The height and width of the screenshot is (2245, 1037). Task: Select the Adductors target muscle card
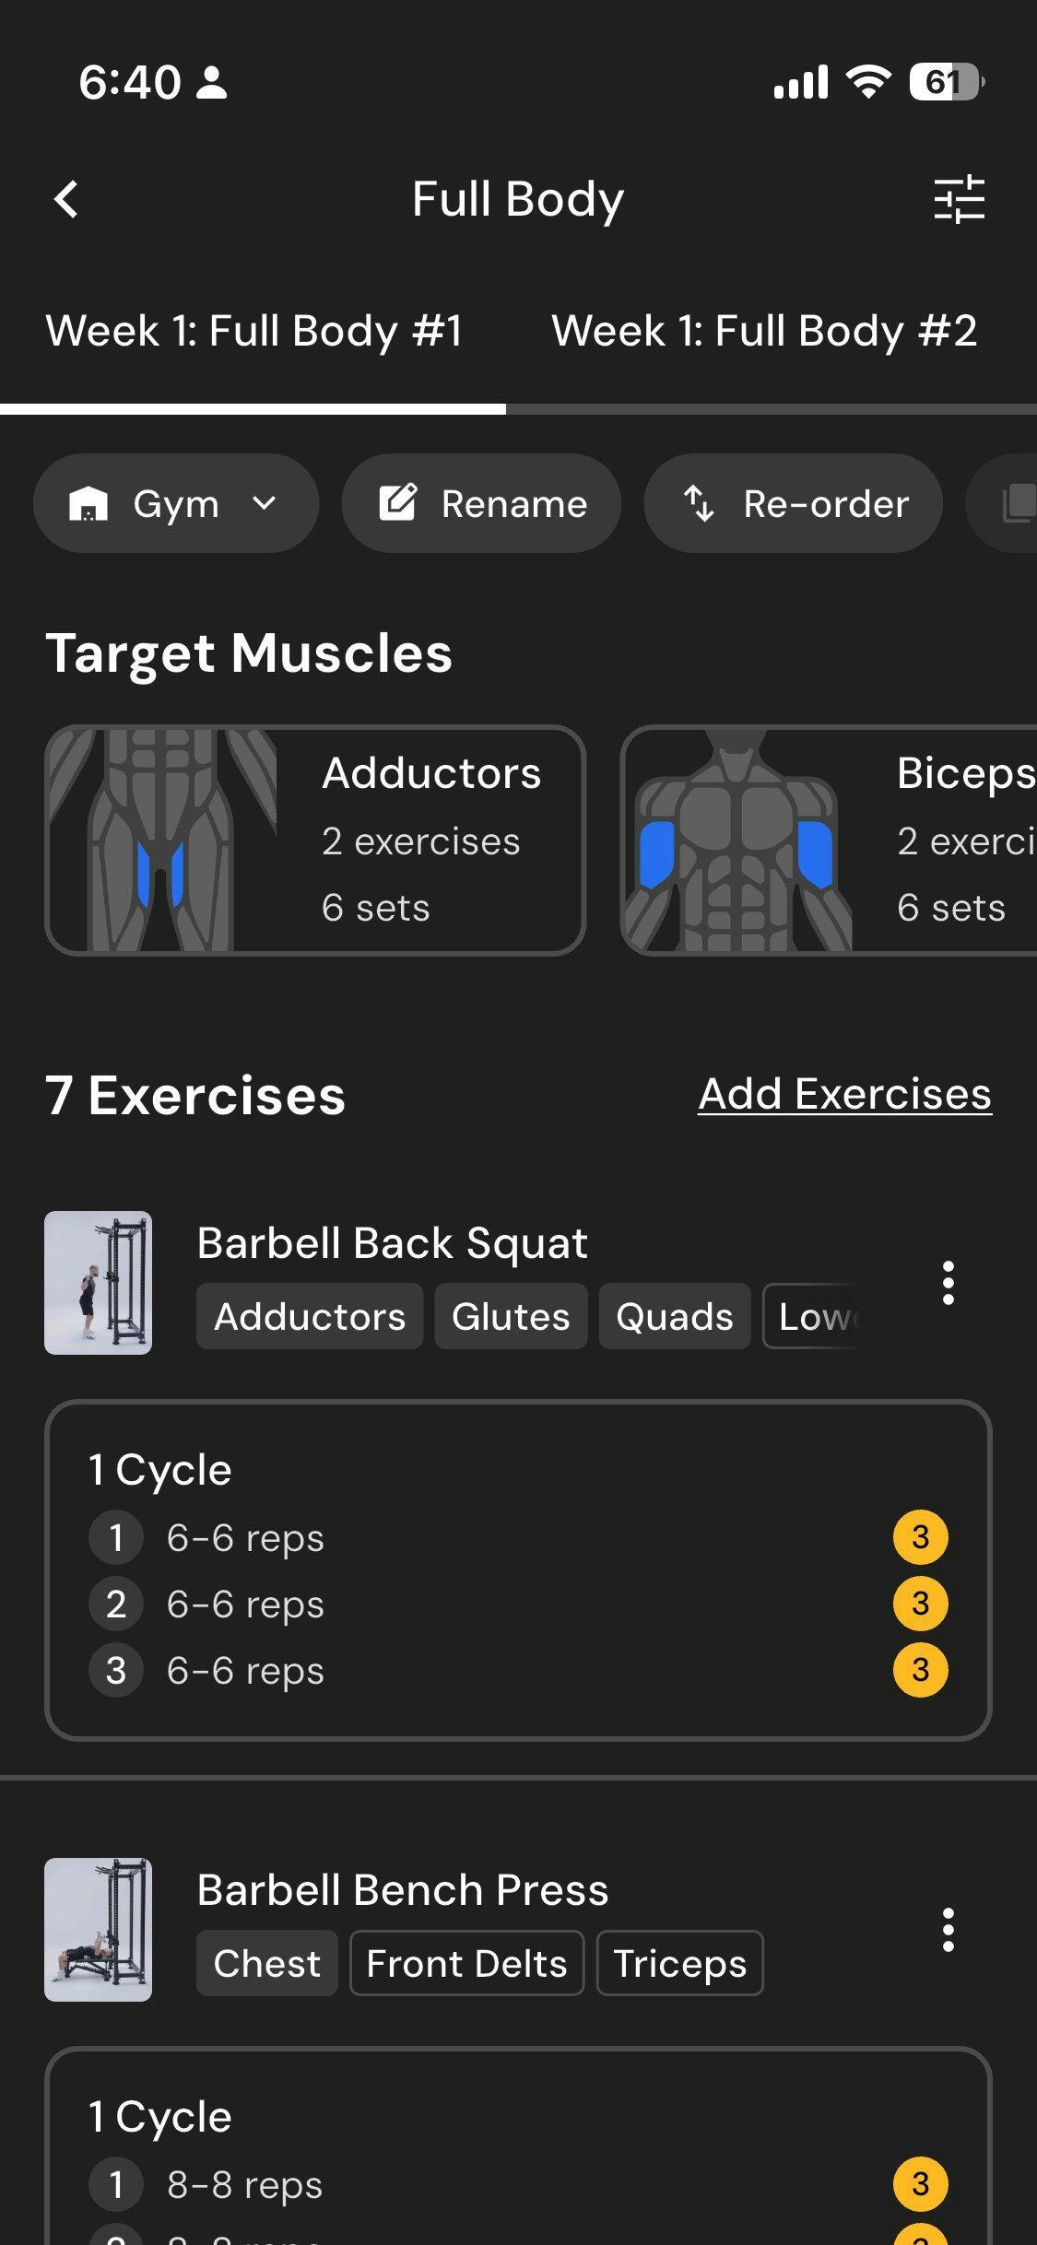pos(315,840)
